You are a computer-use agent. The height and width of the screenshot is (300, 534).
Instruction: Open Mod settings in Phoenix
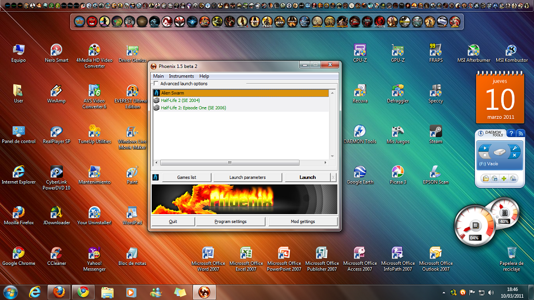coord(303,221)
